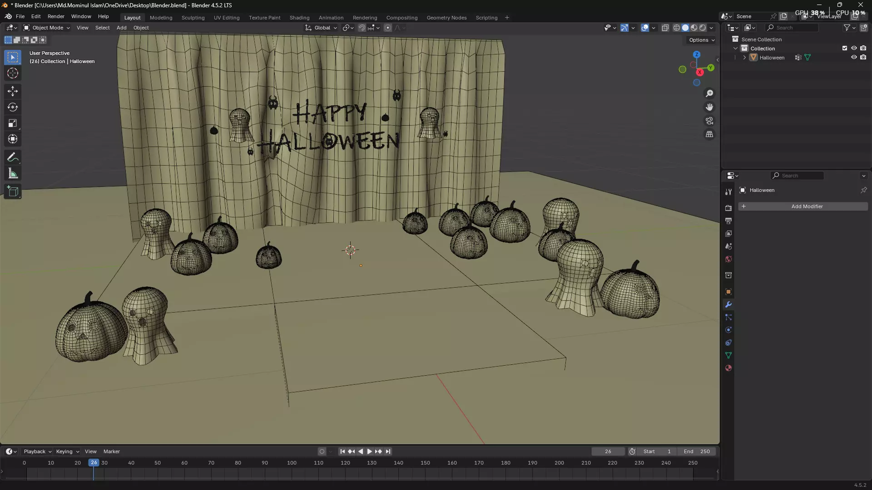Image resolution: width=872 pixels, height=490 pixels.
Task: Open the Keying dropdown
Action: click(x=67, y=451)
